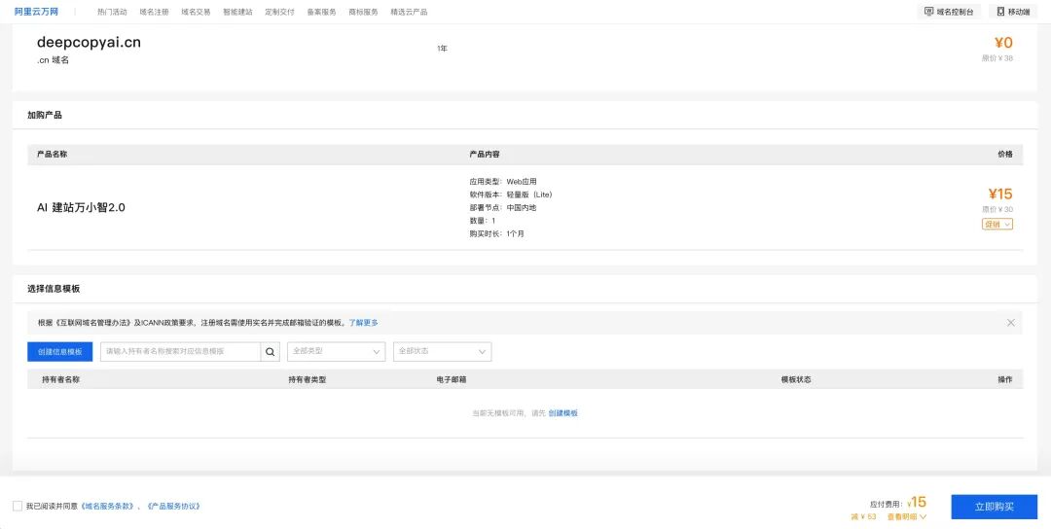The width and height of the screenshot is (1051, 529).
Task: Open the 定制交付 menu item
Action: 279,12
